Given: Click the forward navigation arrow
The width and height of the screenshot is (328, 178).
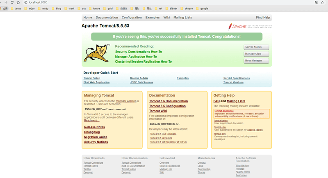Looking at the screenshot, I should point(6,2).
